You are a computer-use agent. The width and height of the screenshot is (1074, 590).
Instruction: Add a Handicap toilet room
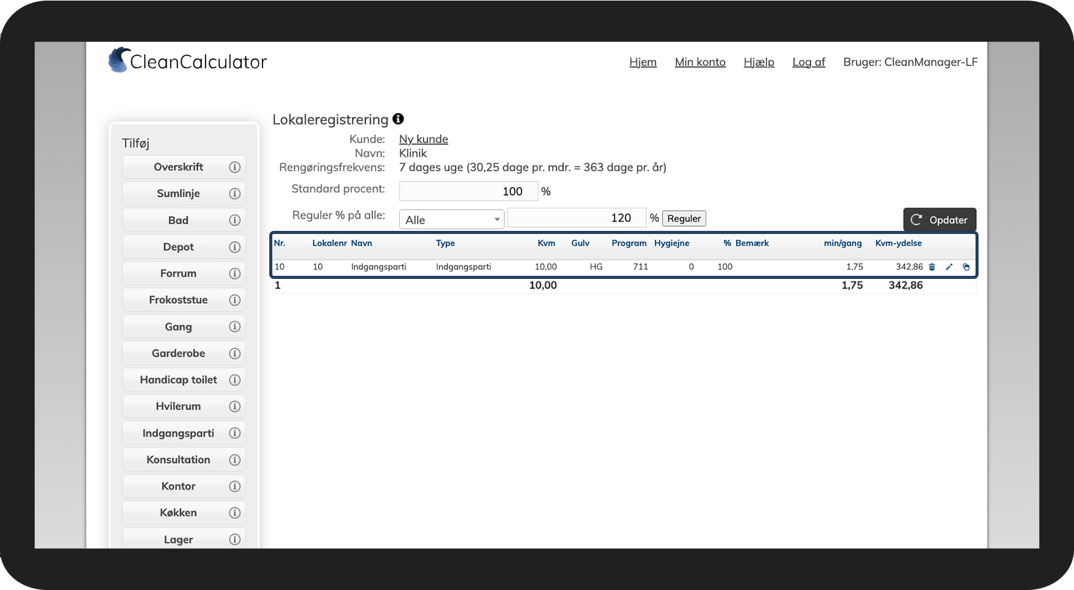pos(184,380)
